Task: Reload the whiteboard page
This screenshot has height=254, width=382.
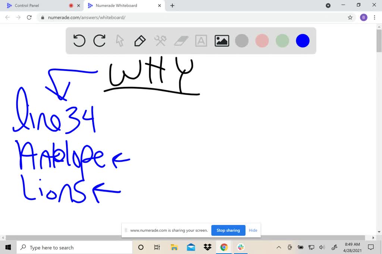Action: coord(29,17)
